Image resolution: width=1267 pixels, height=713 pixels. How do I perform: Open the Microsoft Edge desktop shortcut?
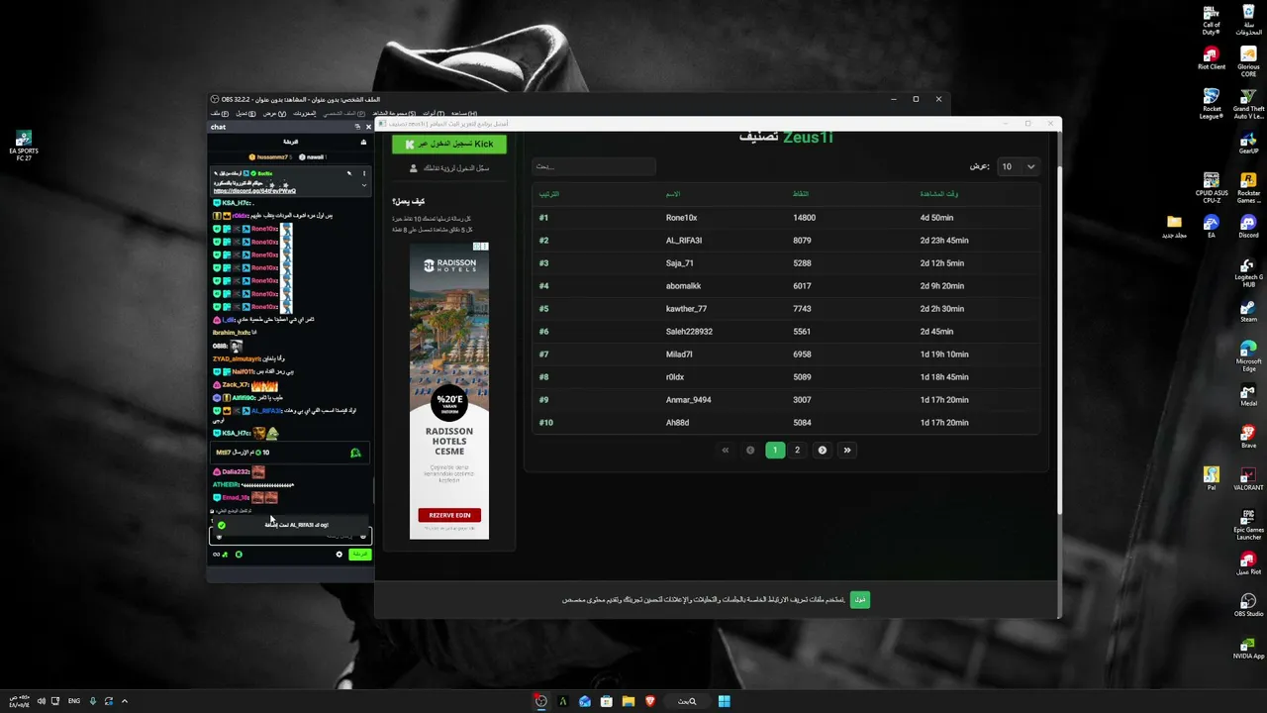pyautogui.click(x=1248, y=356)
